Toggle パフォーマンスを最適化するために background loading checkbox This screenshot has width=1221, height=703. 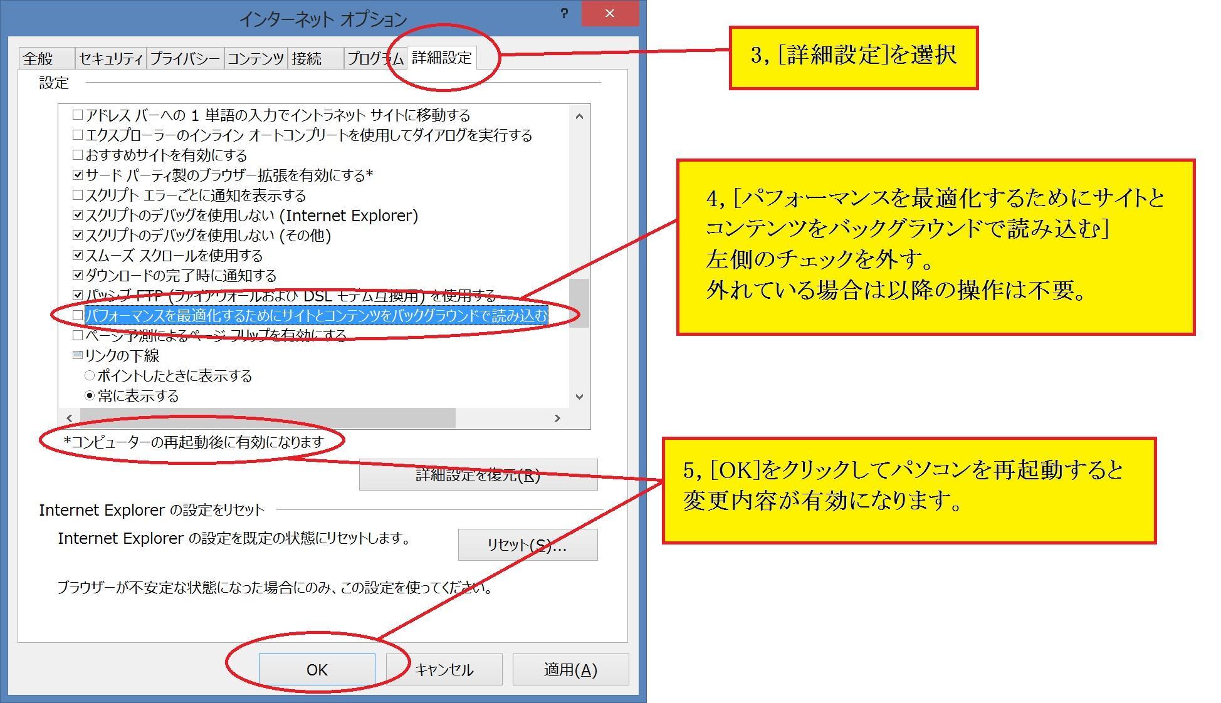pyautogui.click(x=78, y=315)
